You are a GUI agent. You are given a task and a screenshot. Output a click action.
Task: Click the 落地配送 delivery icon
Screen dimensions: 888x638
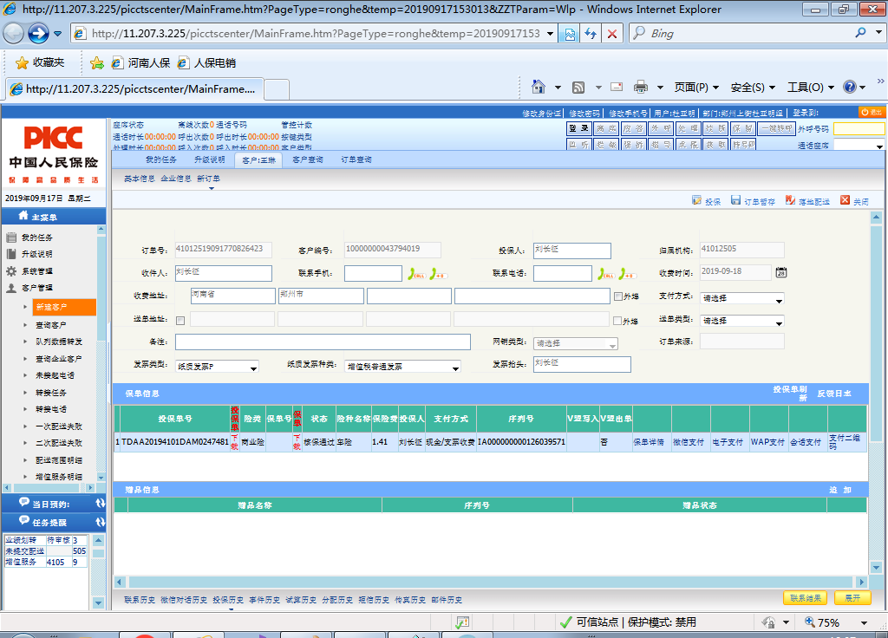coord(790,200)
